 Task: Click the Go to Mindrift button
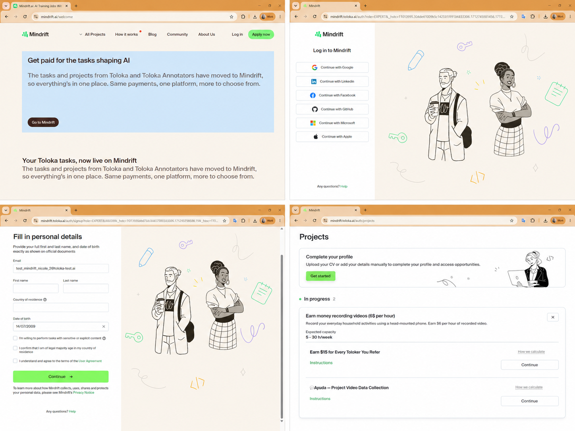[x=43, y=122]
